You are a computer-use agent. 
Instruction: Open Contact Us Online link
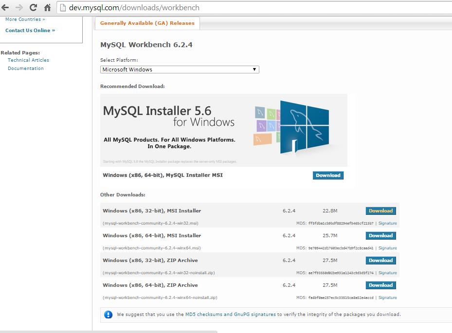(x=30, y=30)
